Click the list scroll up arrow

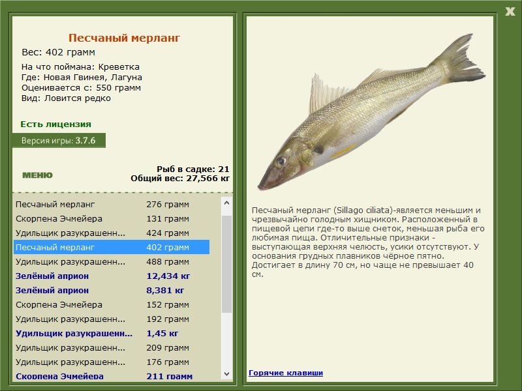tap(226, 203)
